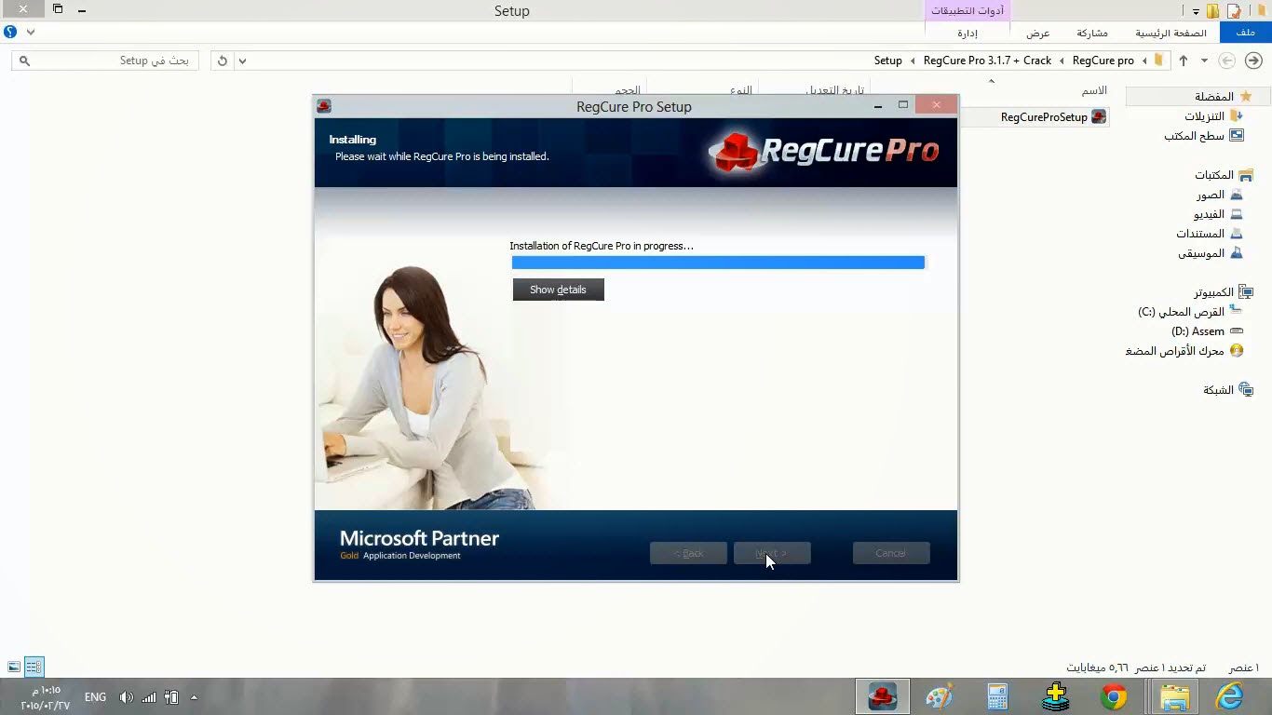
Task: Click RegCure pro in the address path
Action: click(x=1103, y=61)
